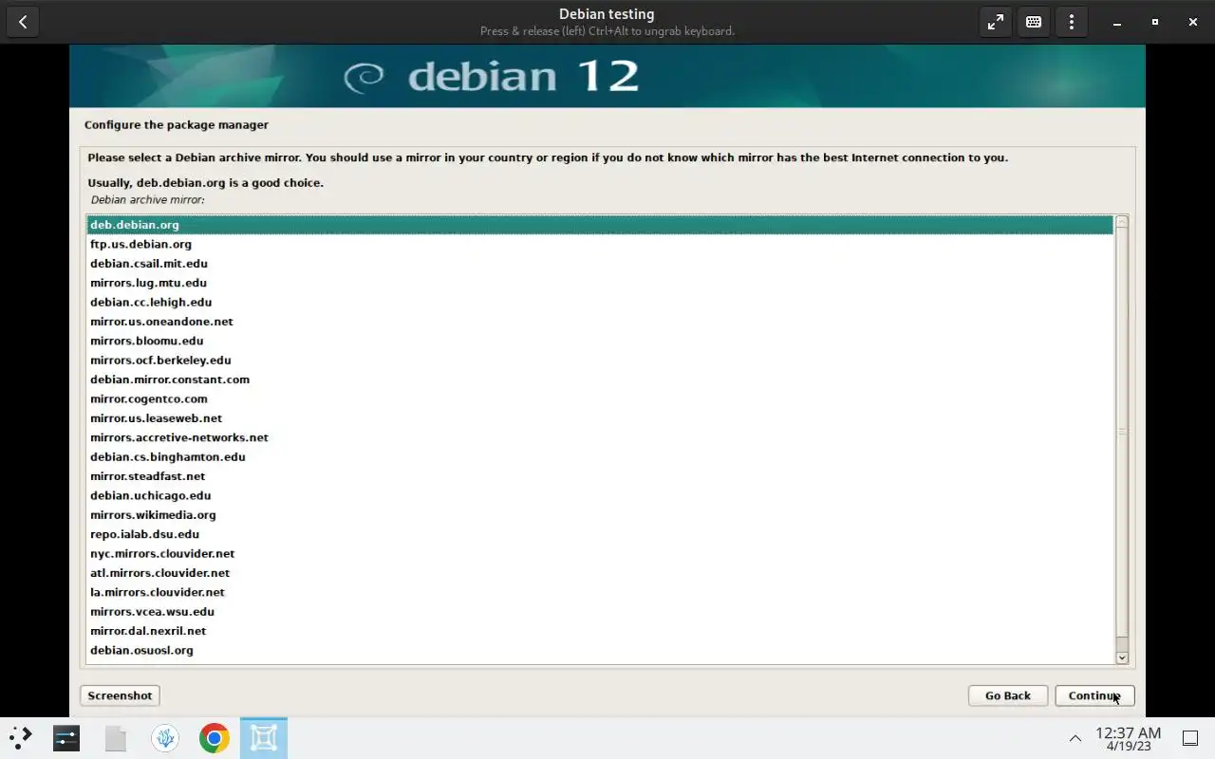
Task: Select mirror mirror.us.leaseweb.net
Action: click(x=599, y=418)
